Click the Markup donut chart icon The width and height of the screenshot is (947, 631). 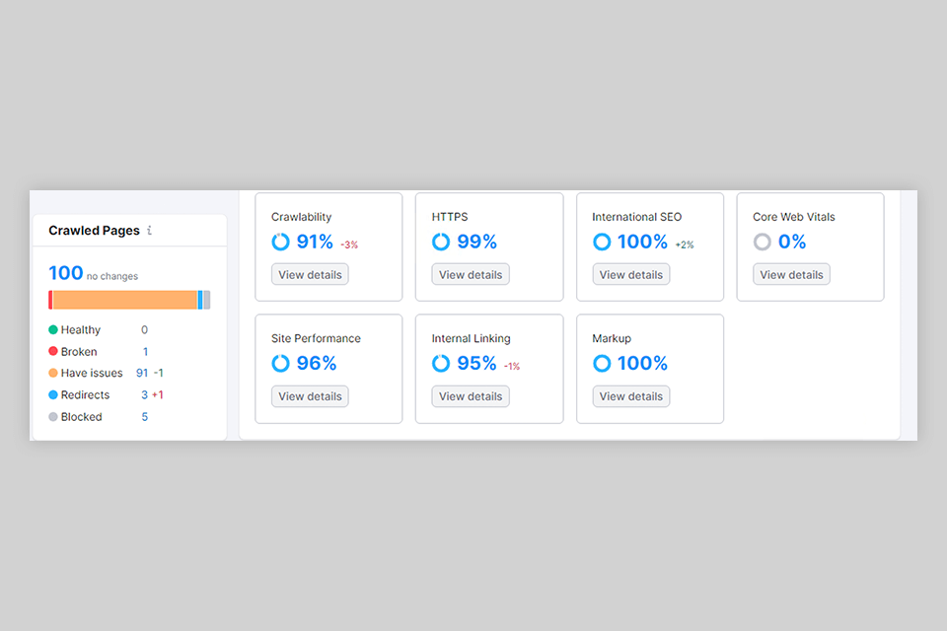tap(602, 363)
